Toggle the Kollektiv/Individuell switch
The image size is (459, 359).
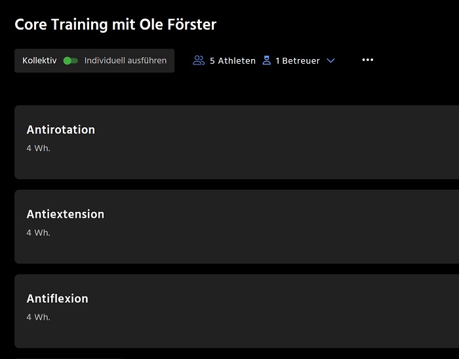point(71,60)
